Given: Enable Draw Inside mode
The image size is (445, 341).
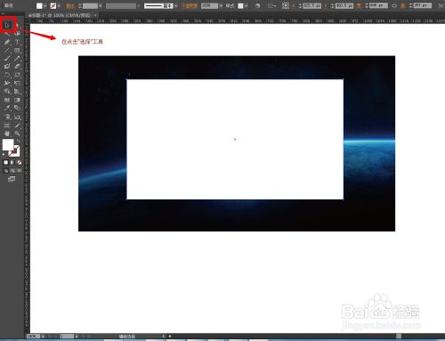Looking at the screenshot, I should pos(19,171).
